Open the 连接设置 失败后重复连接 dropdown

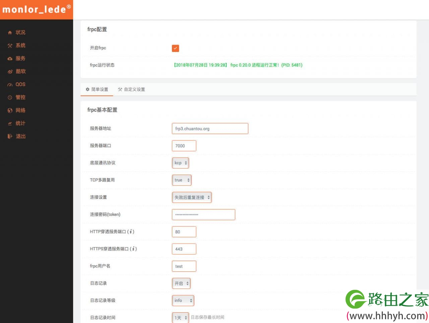point(192,197)
